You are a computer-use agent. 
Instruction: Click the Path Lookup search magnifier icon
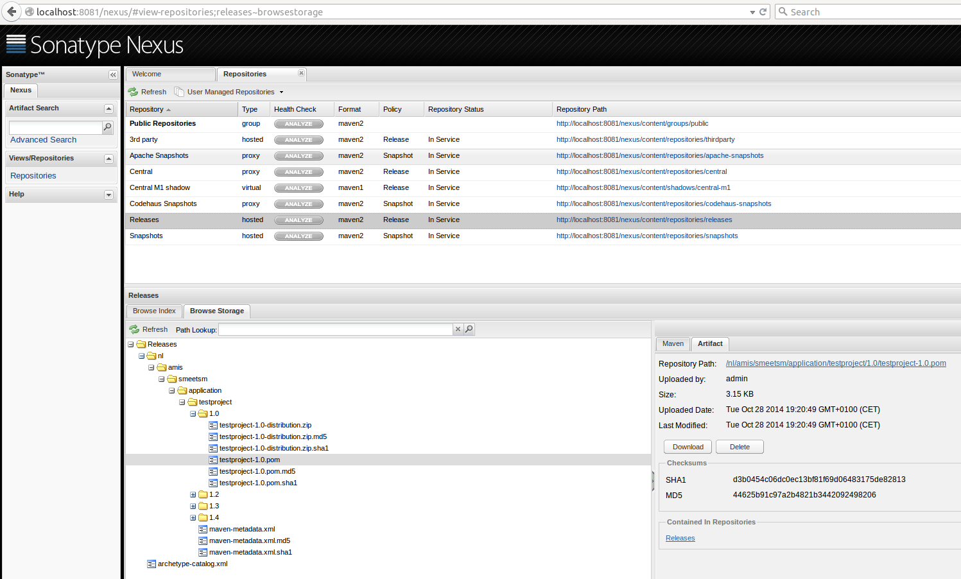(x=469, y=329)
